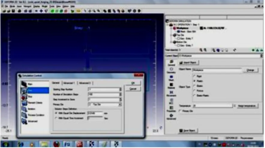Viewport: 265px width, 148px height.
Task: Click the red toolbar icon in main toolbar
Action: pos(66,11)
